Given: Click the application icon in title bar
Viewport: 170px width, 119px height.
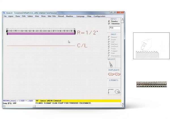Looking at the screenshot, I should (x=4, y=13).
